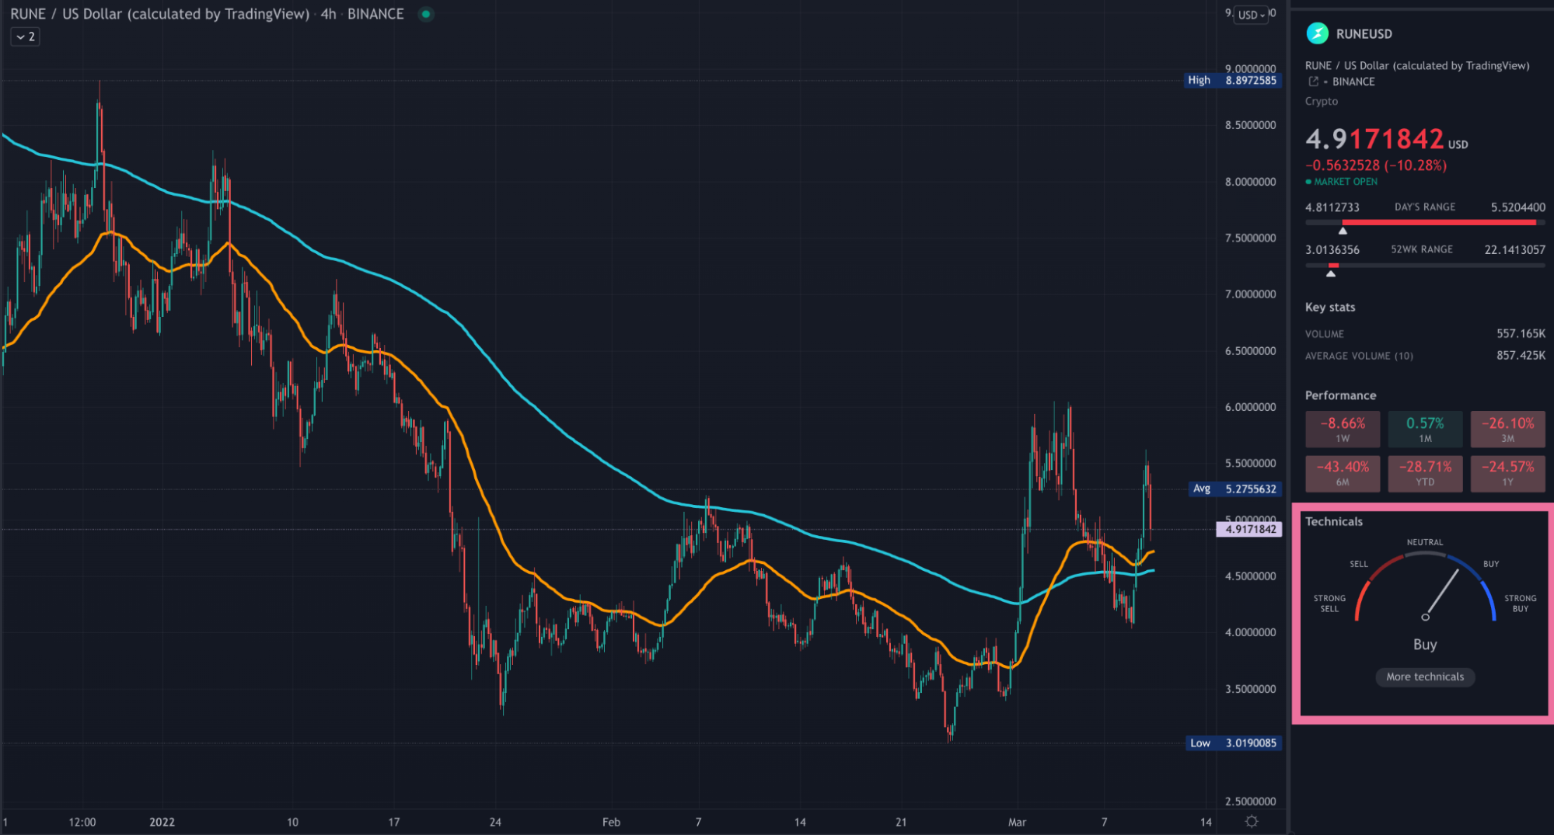The width and height of the screenshot is (1554, 835).
Task: Click the average volume value 857.425K
Action: pos(1521,356)
